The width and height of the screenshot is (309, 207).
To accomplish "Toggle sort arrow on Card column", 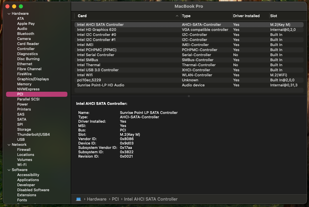I will tap(177, 16).
